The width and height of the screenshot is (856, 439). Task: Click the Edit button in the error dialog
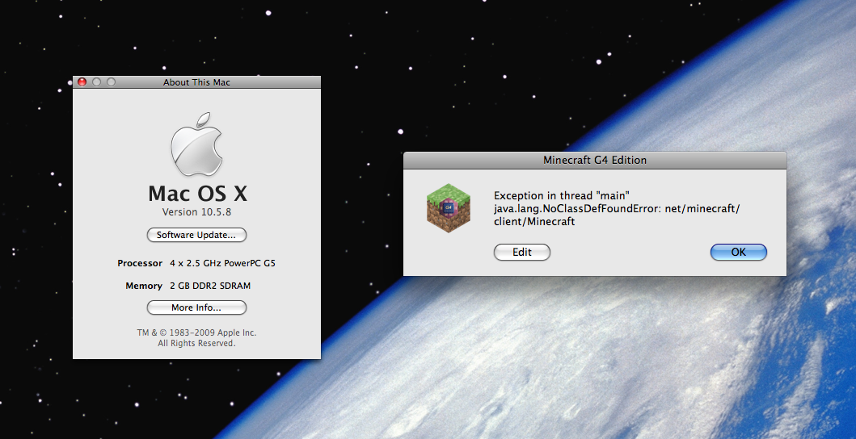tap(522, 252)
